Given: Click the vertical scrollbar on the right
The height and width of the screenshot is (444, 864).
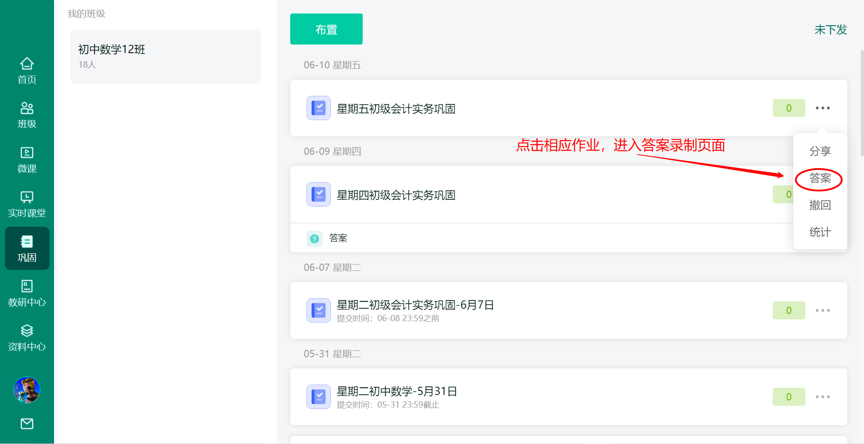Looking at the screenshot, I should pos(862,103).
